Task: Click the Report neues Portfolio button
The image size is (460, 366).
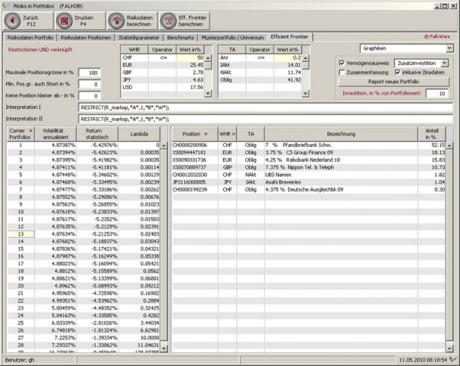Action: [394, 81]
